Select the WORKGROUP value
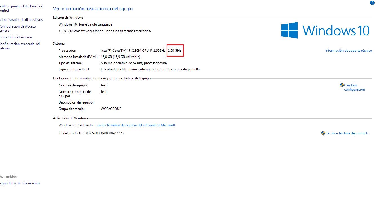Screen dimensions: 385x207 click(x=111, y=109)
